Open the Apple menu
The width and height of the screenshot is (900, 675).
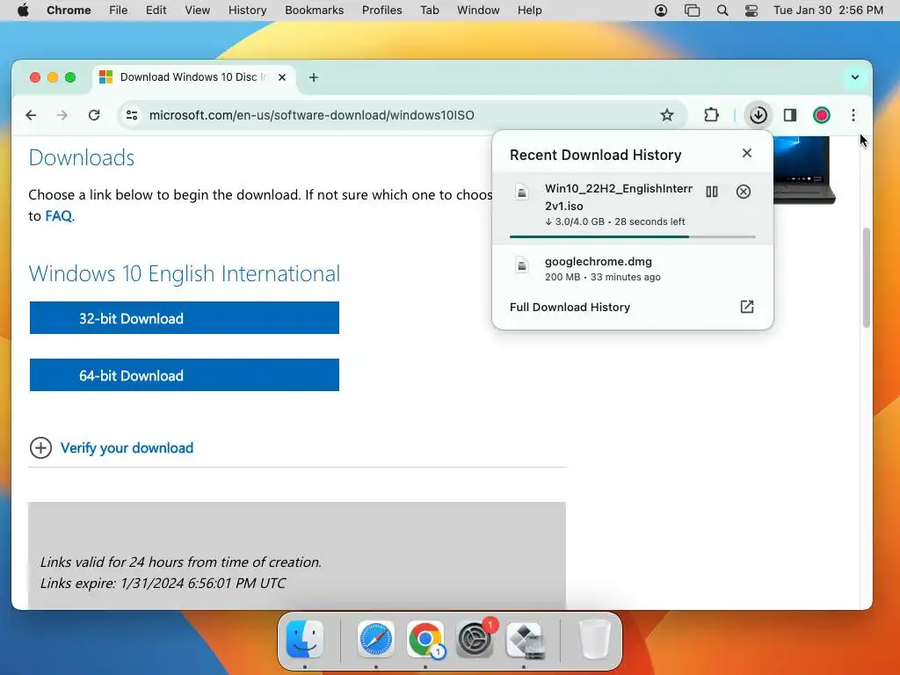[23, 11]
